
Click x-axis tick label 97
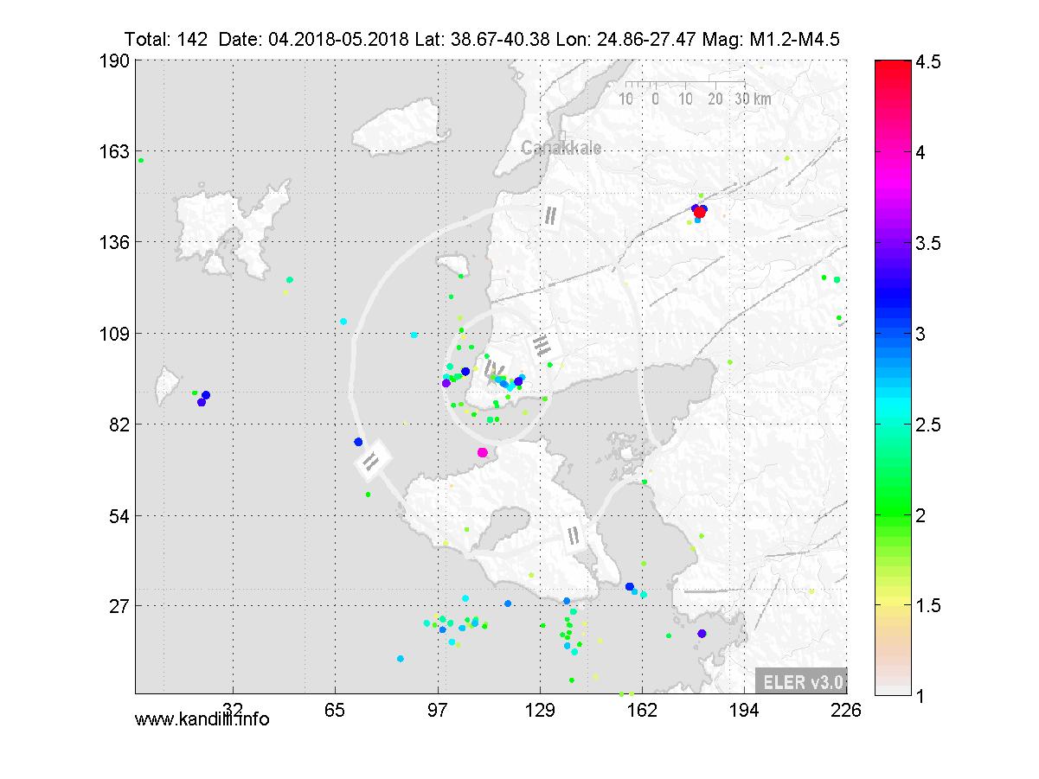[438, 709]
